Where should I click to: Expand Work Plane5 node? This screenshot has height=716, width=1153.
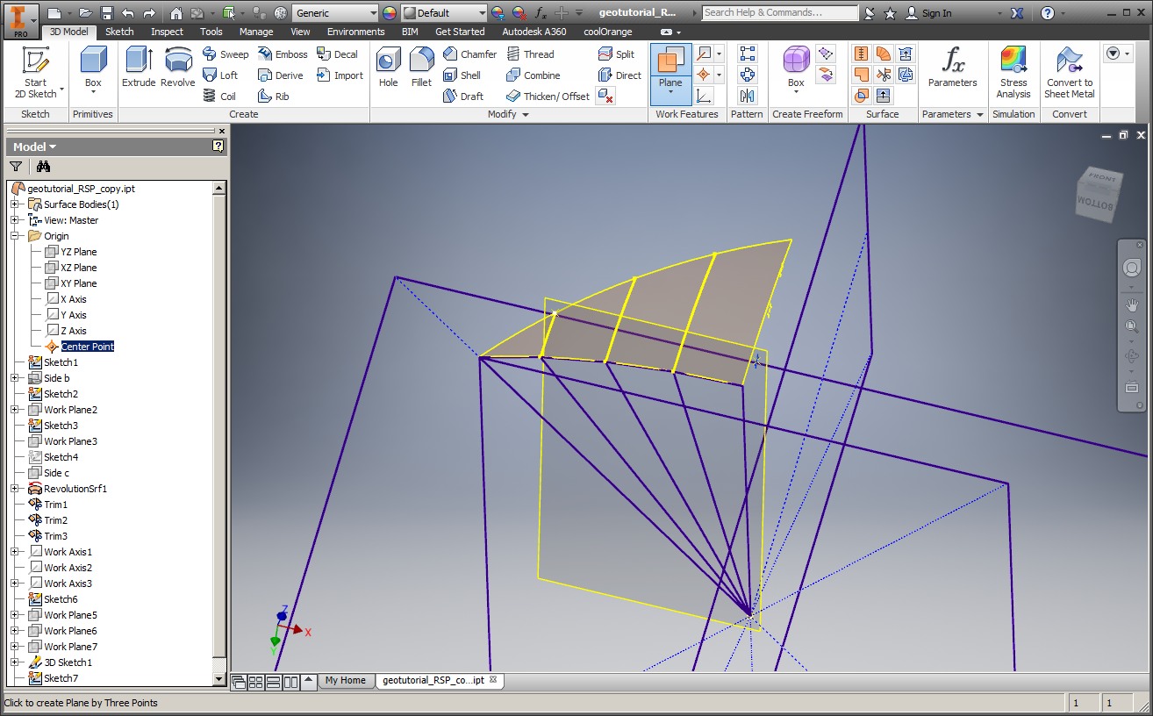pos(14,615)
